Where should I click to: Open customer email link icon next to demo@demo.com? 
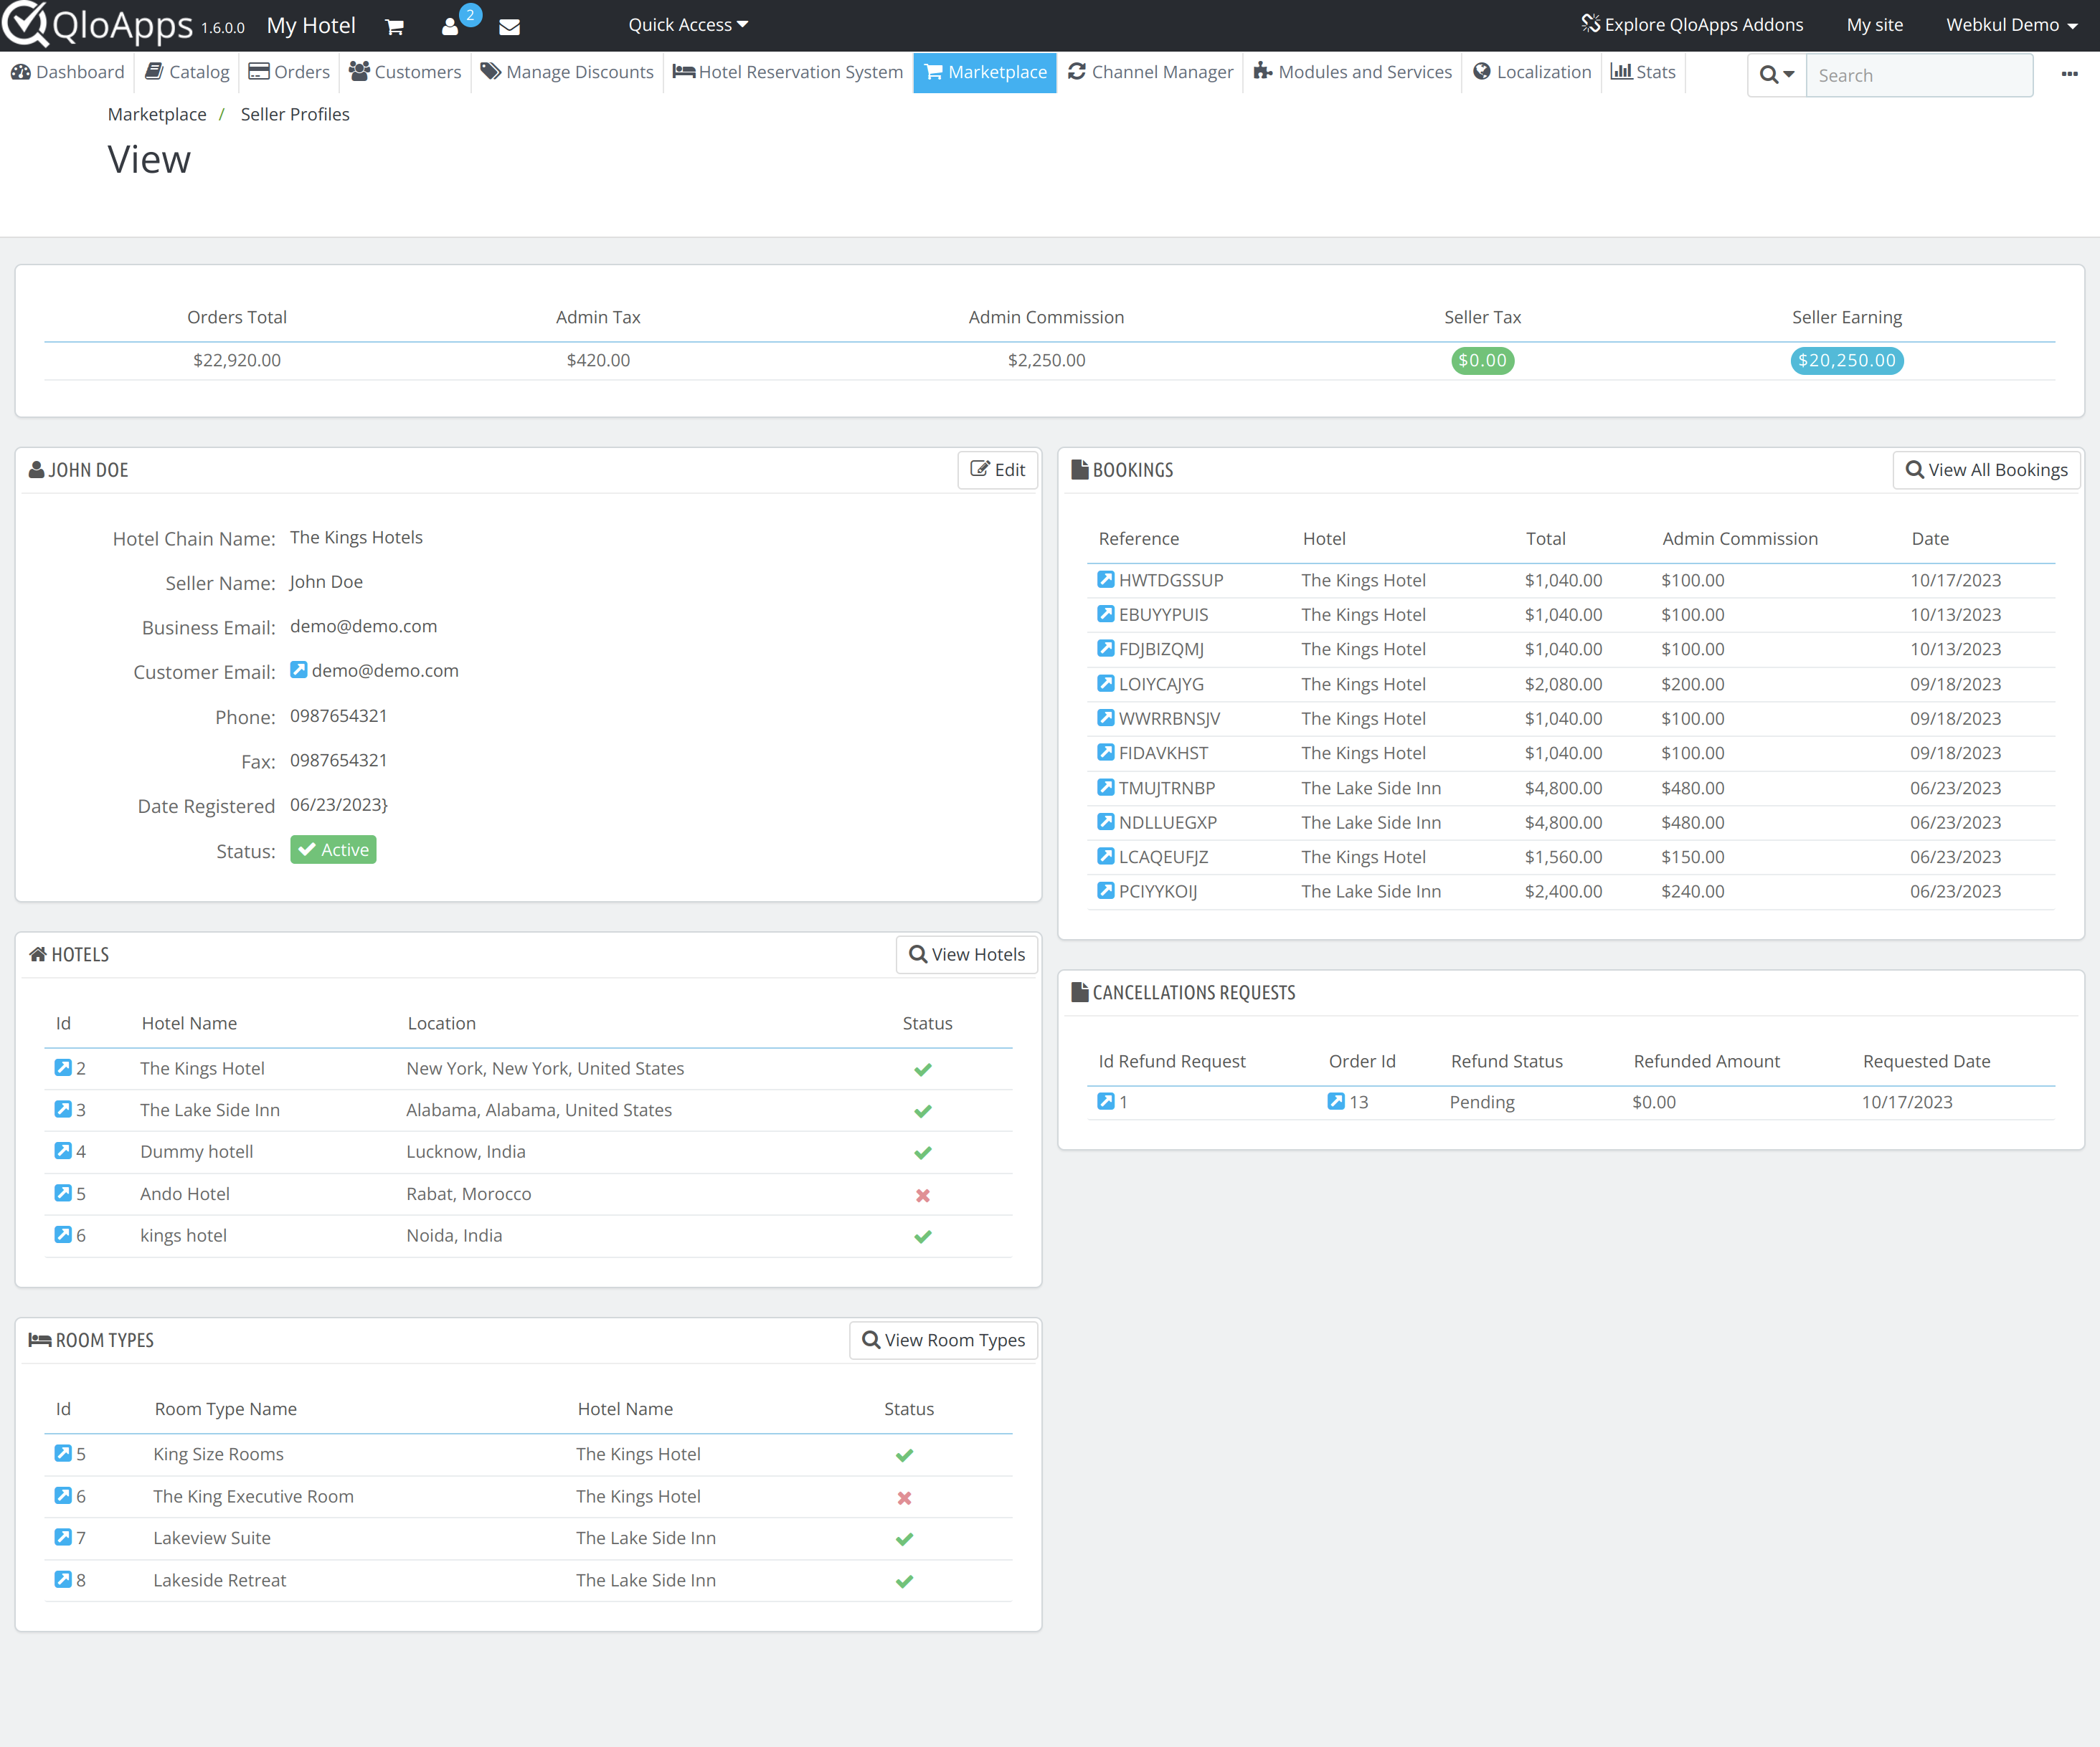tap(299, 670)
